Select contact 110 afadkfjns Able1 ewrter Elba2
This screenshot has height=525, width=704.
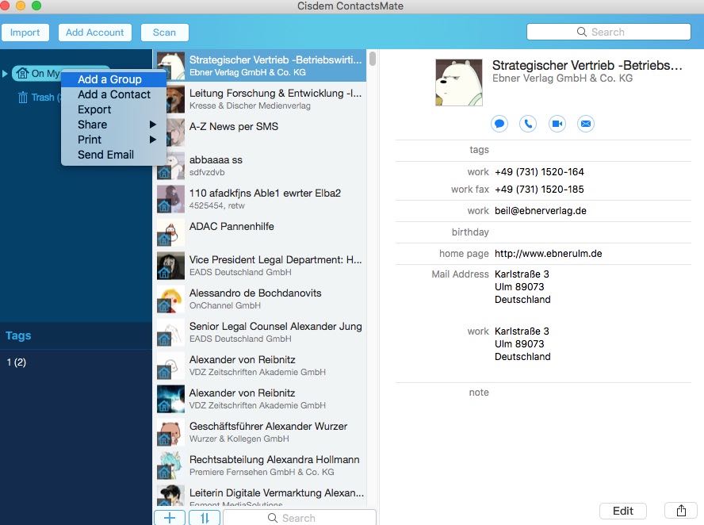click(x=260, y=199)
